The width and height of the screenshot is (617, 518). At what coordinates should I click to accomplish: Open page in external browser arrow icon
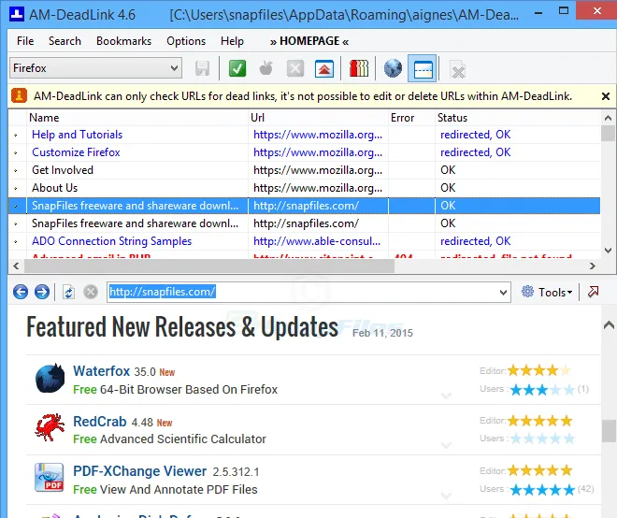[x=593, y=292]
